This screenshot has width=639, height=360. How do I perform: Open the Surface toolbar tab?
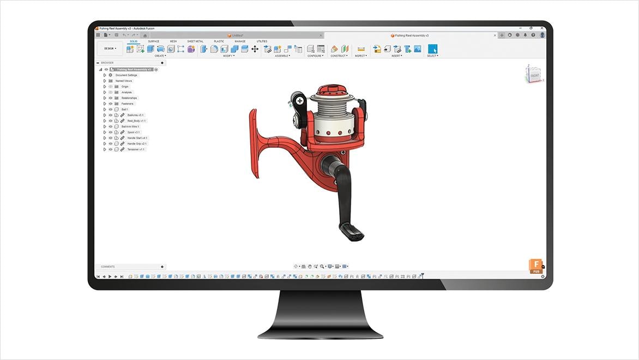(x=154, y=41)
